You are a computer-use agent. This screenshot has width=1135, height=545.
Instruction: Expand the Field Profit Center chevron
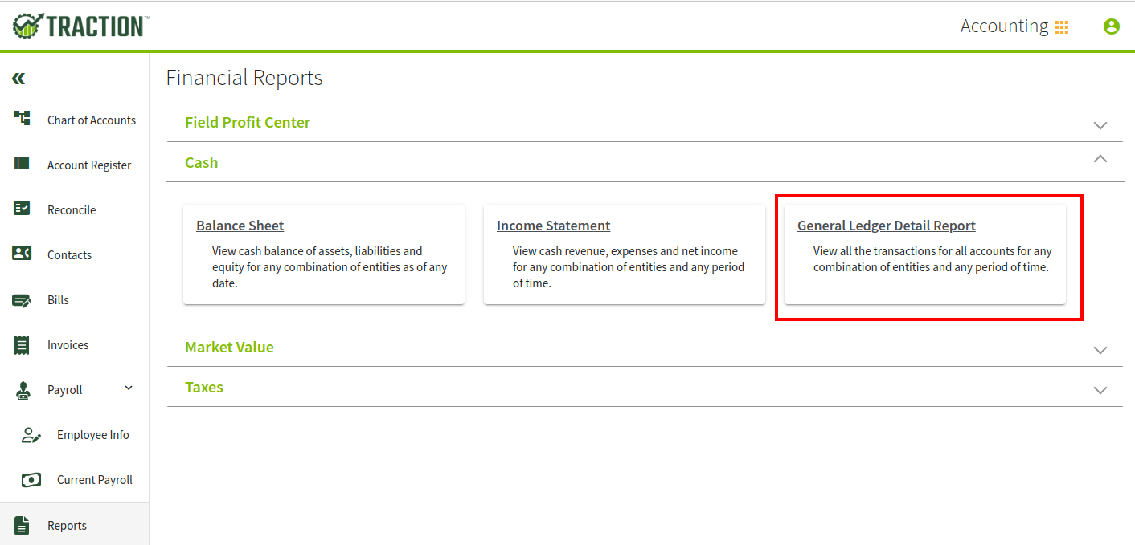[1100, 125]
